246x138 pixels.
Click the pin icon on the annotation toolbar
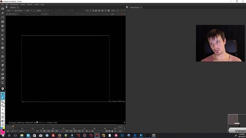(3, 89)
